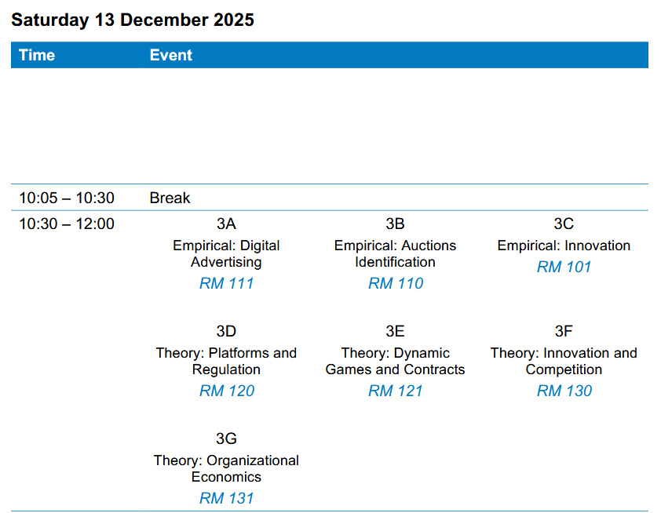
Task: Click the Time column header
Action: coord(38,55)
